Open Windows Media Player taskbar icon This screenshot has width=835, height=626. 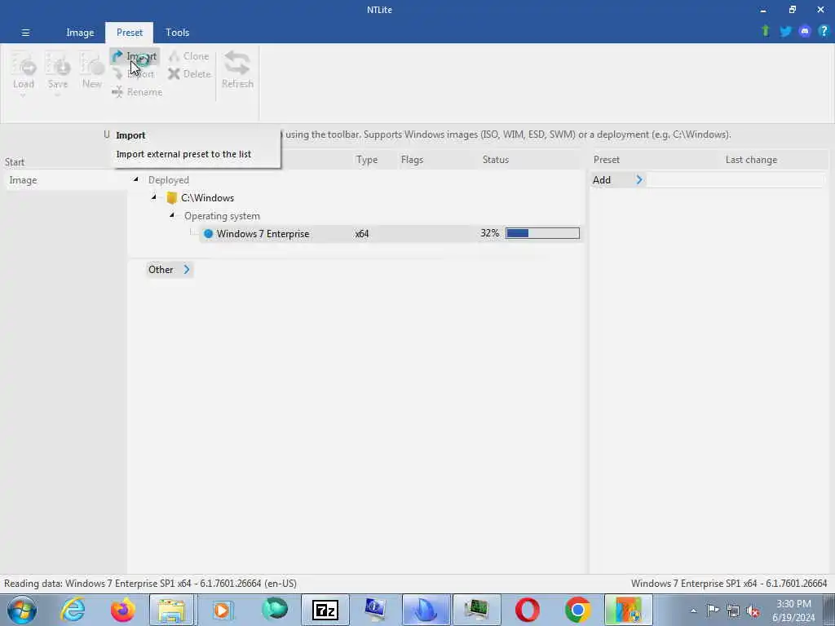pyautogui.click(x=222, y=610)
